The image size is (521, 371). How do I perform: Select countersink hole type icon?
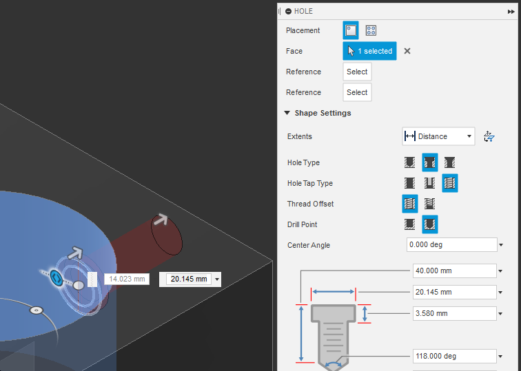click(449, 162)
